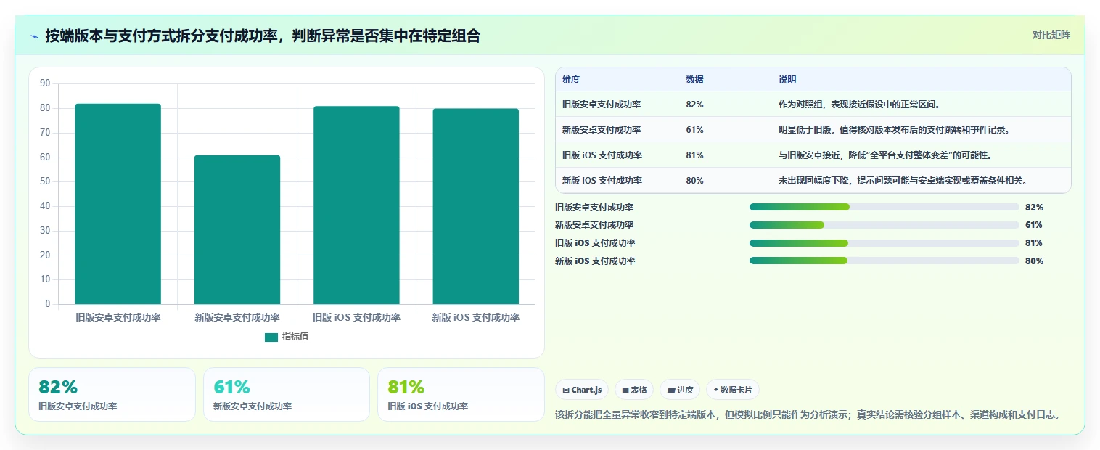Screen dimensions: 1100x450
Task: Toggle the 指标值 legend item
Action: coord(287,337)
